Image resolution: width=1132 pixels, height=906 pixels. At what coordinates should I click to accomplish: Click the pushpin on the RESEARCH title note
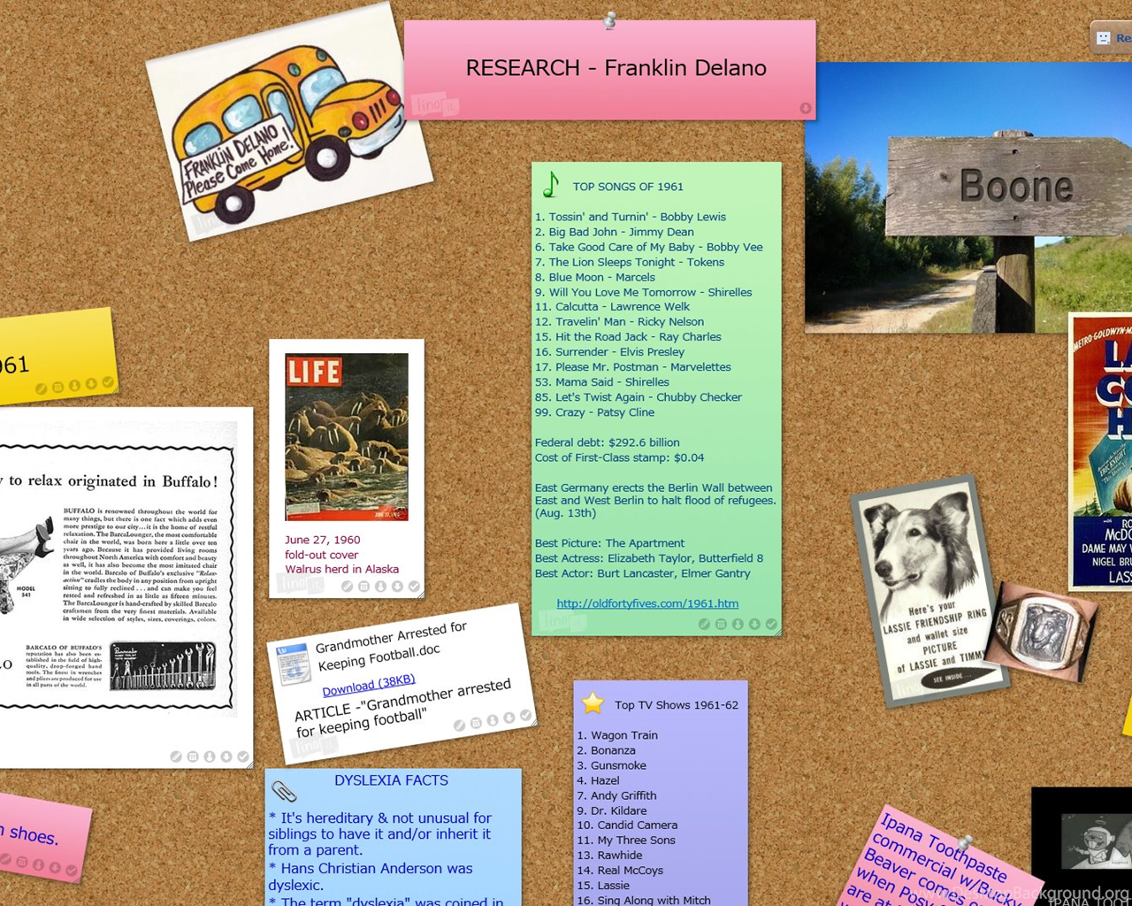[x=609, y=19]
